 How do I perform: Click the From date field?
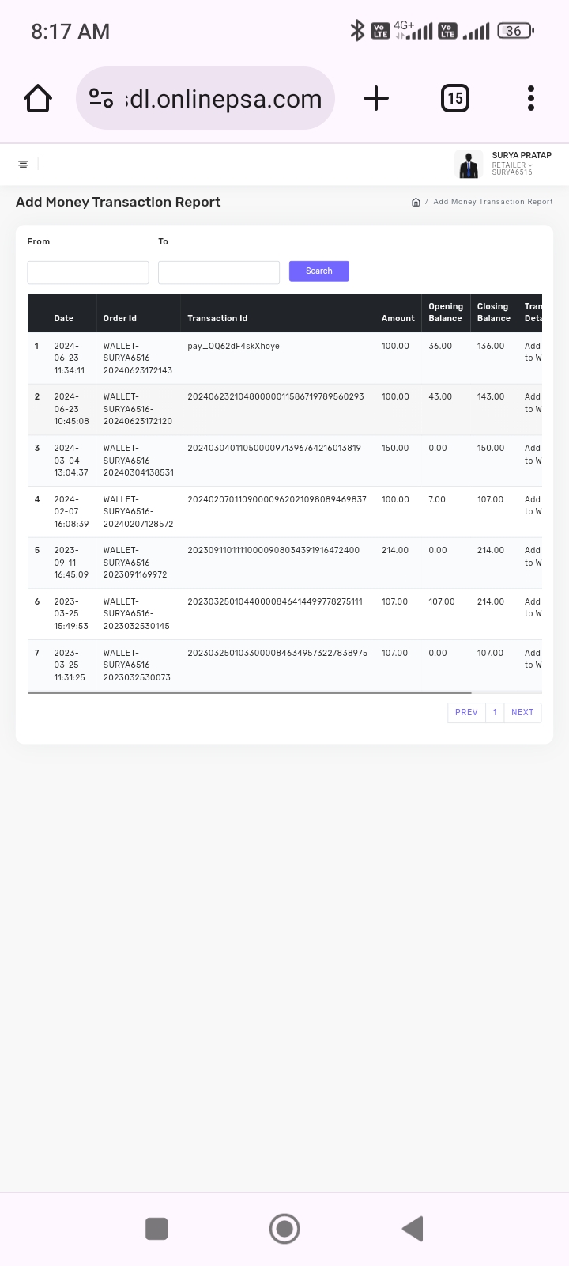(x=88, y=272)
